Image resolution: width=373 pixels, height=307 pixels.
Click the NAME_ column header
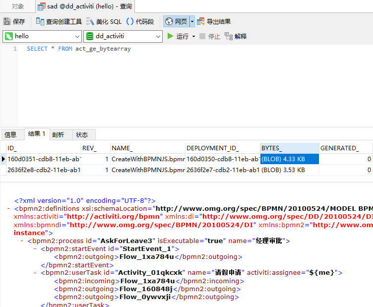click(x=148, y=148)
